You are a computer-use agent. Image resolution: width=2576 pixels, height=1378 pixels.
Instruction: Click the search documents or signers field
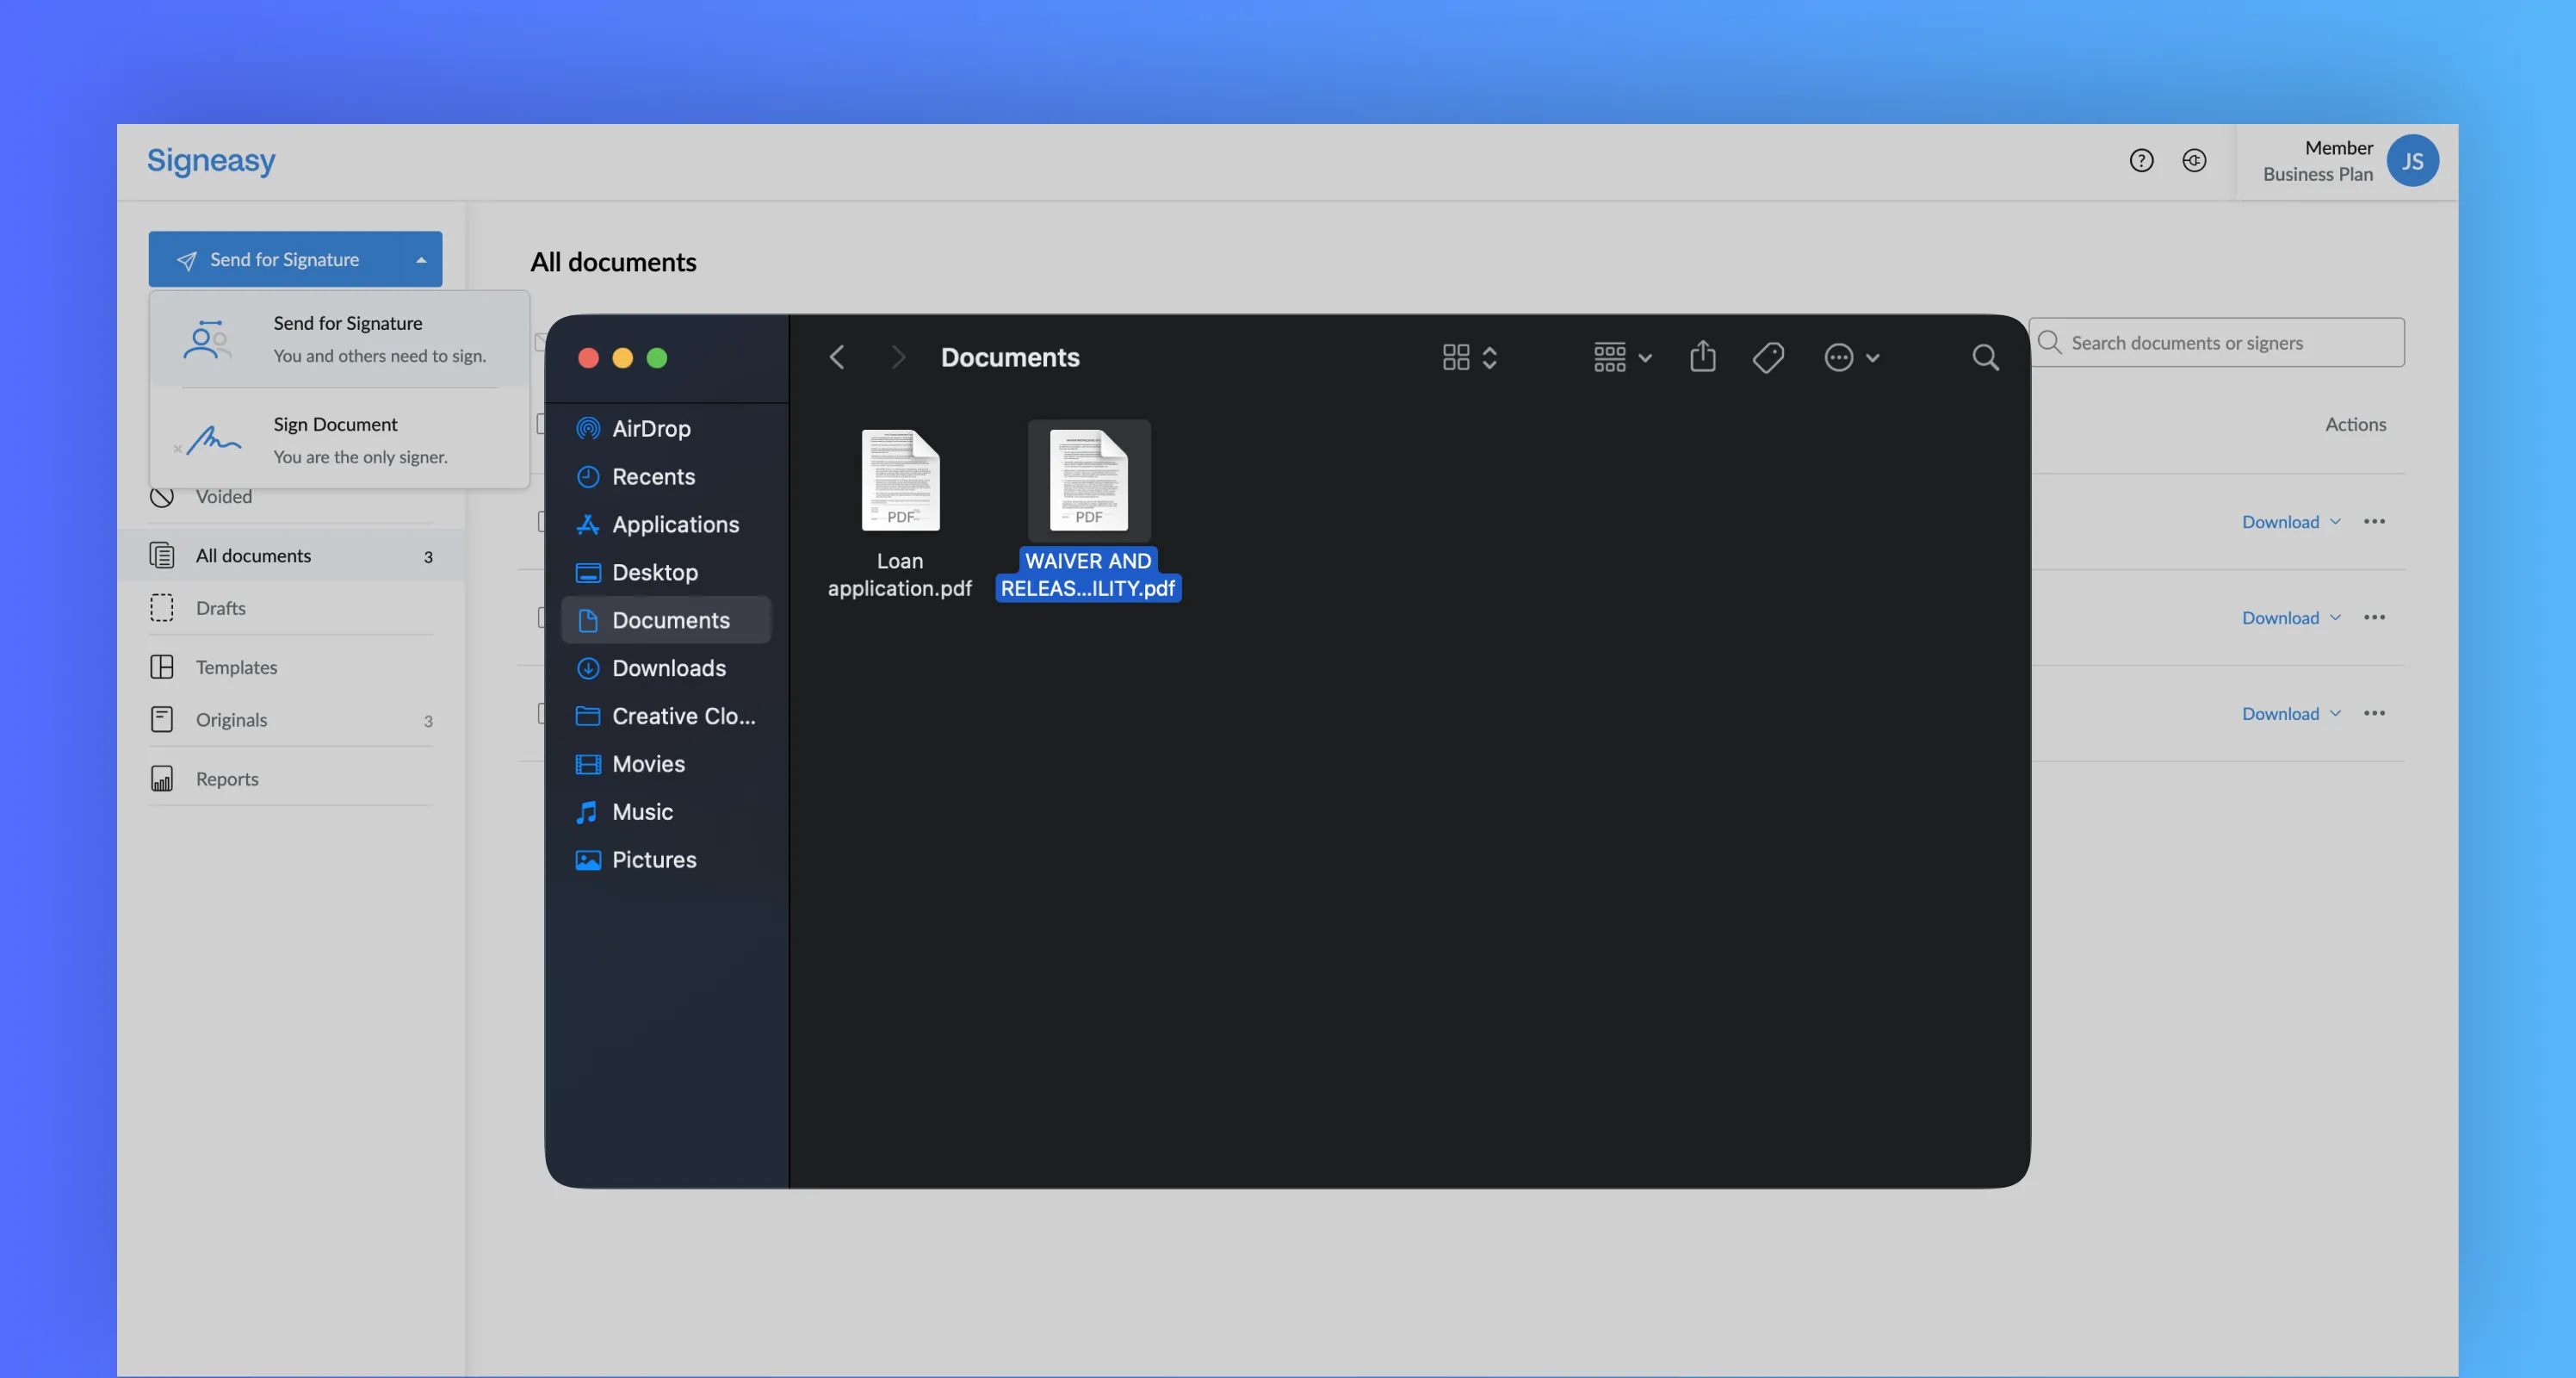[x=2230, y=343]
